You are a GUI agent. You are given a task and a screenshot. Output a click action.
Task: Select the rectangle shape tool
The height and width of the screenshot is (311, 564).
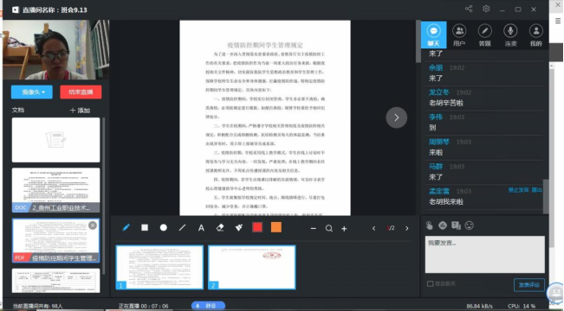[x=145, y=227]
